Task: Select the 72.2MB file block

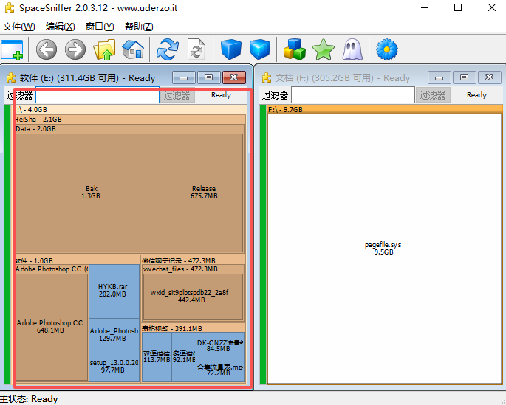Action: point(220,370)
